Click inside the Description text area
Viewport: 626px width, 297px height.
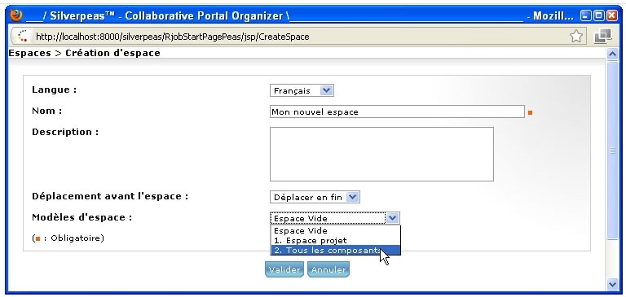point(381,154)
